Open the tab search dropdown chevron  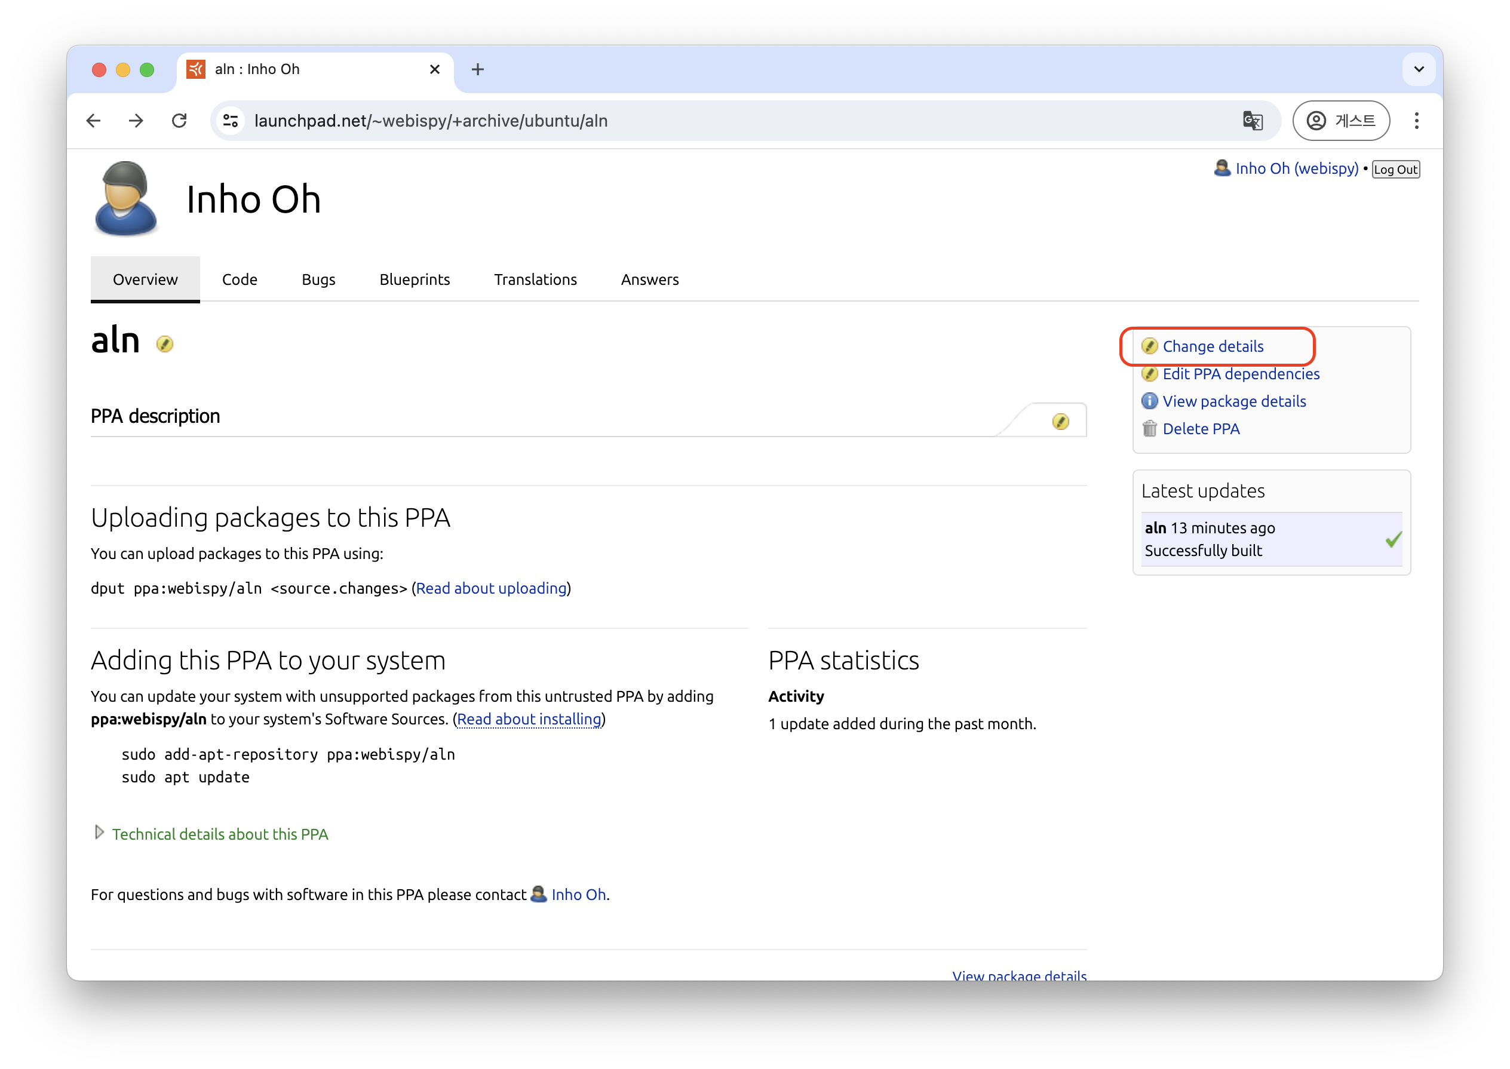pyautogui.click(x=1418, y=69)
